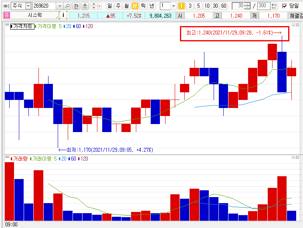Click the i stock information button
The image size is (303, 228).
63,15
